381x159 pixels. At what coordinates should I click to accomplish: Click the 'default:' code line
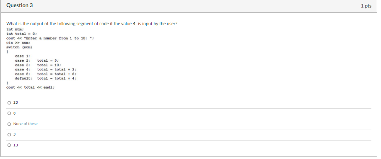click(x=46, y=78)
